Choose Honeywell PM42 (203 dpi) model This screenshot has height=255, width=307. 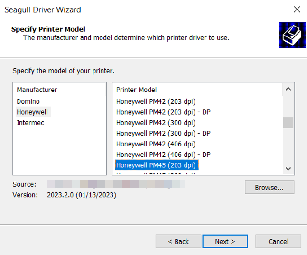pyautogui.click(x=156, y=101)
